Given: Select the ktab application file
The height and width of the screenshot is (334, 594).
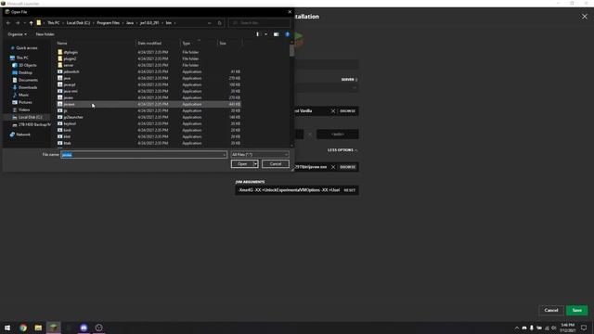Looking at the screenshot, I should [67, 143].
